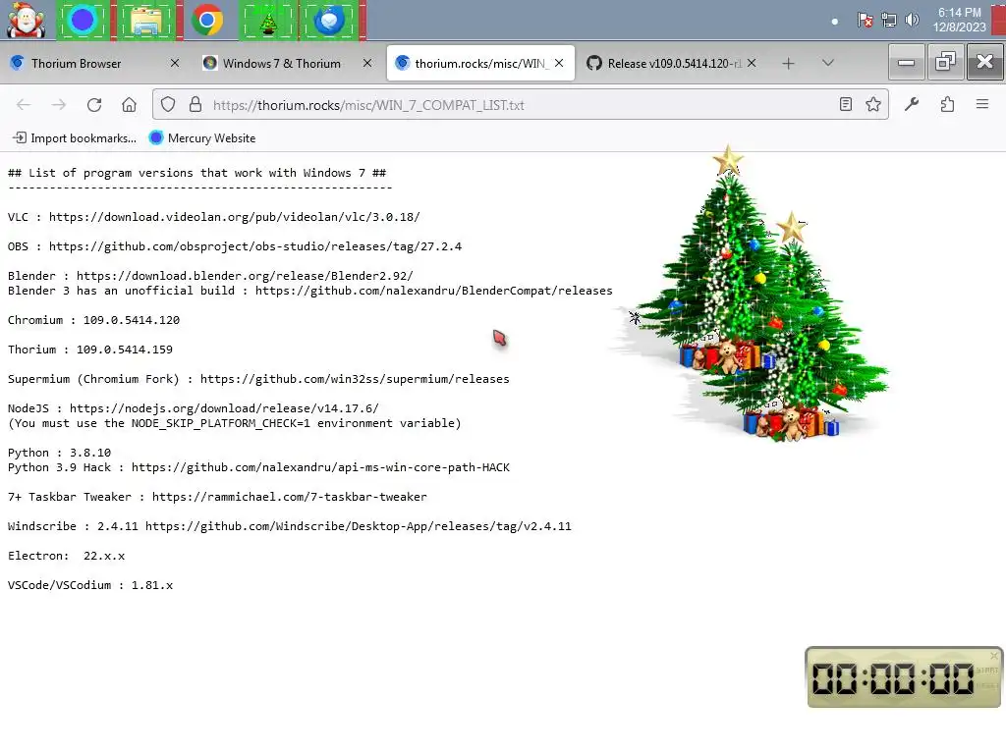The image size is (1006, 754).
Task: Click Import bookmarks... in bookmarks bar
Action: pyautogui.click(x=75, y=137)
